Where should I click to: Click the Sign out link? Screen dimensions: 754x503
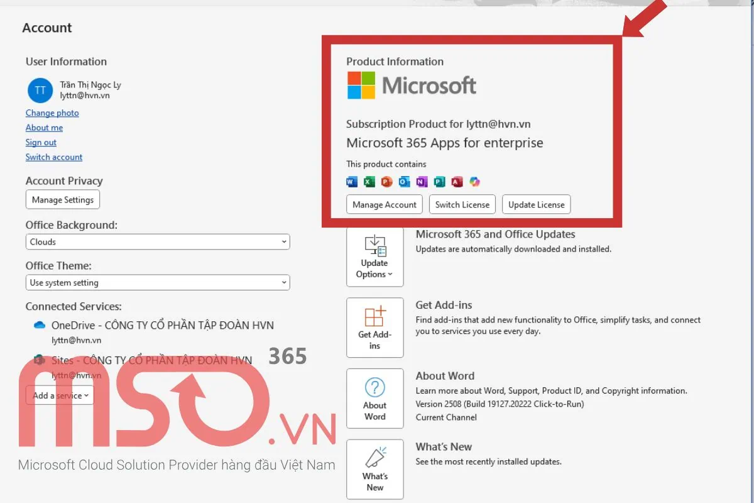click(41, 143)
